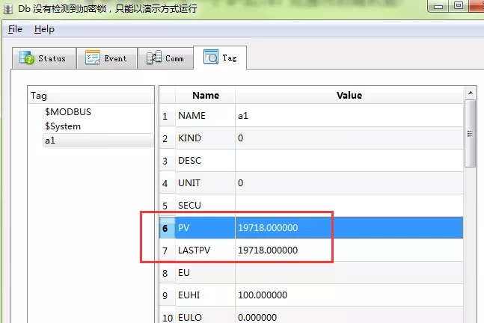Click the scrollbar up arrow
This screenshot has width=484, height=323.
[471, 93]
